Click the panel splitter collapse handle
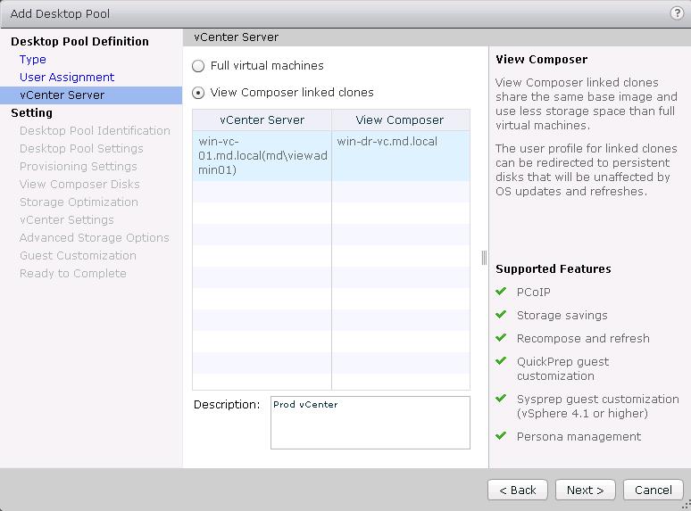Screen dimensions: 691x511 coord(483,258)
